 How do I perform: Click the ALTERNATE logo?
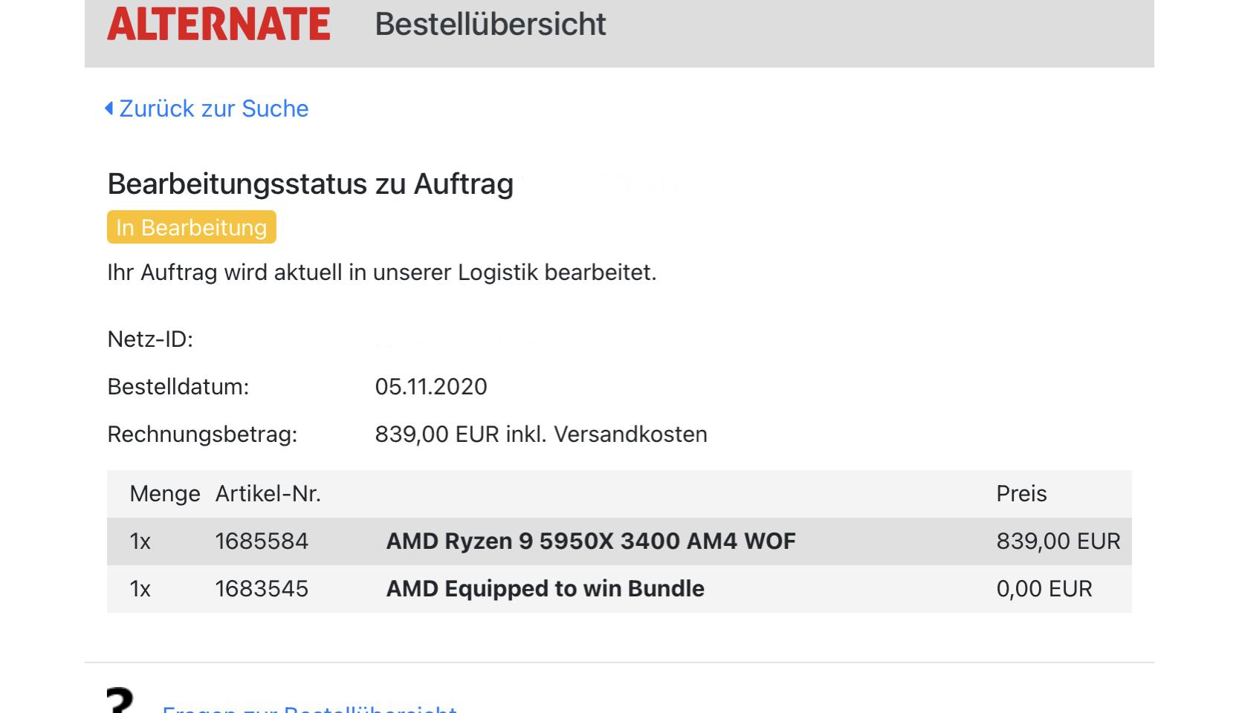(219, 24)
